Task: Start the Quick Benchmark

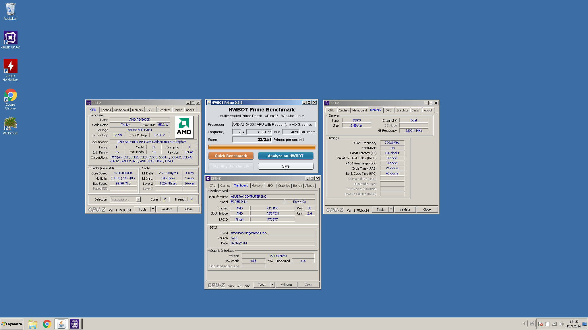Action: (231, 156)
